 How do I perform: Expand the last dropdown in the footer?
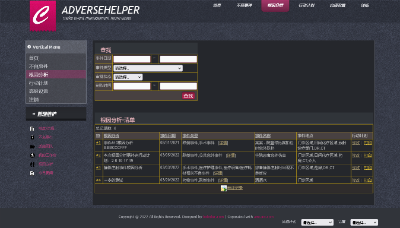[x=364, y=223]
